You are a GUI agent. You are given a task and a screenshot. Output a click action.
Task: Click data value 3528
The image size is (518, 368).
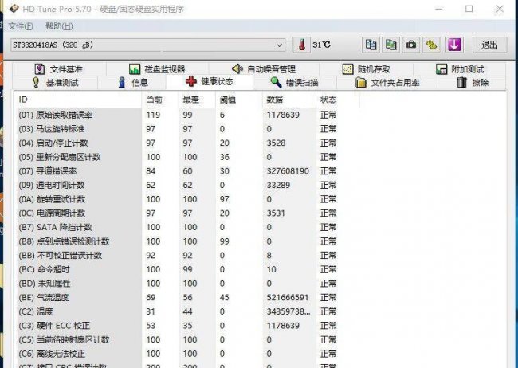[x=276, y=143]
